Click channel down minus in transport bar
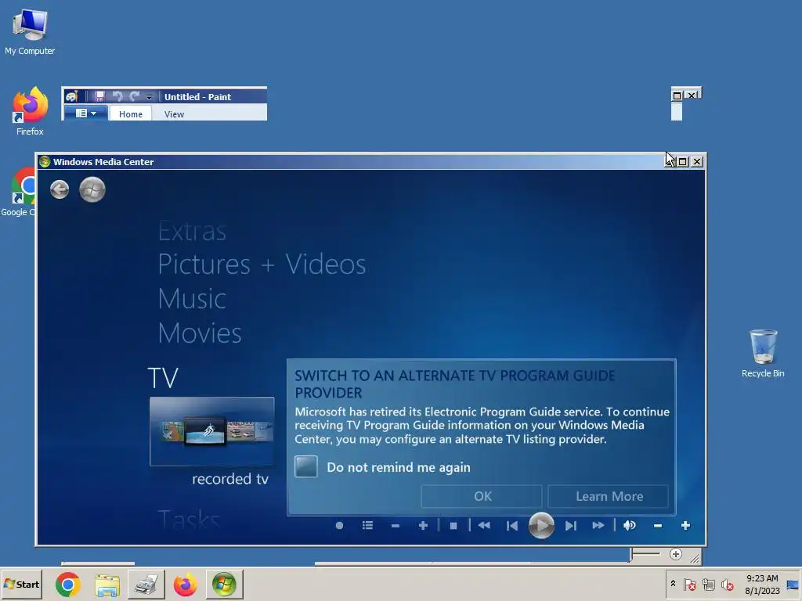The height and width of the screenshot is (601, 802). (395, 525)
